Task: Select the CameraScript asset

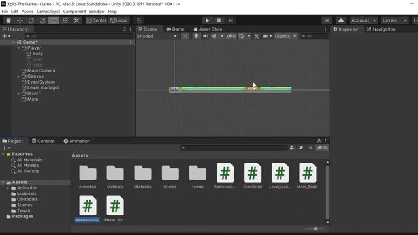Action: [x=225, y=176]
